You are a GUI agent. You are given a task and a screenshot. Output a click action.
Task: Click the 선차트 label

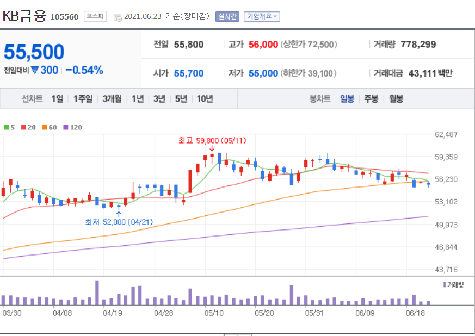click(32, 99)
